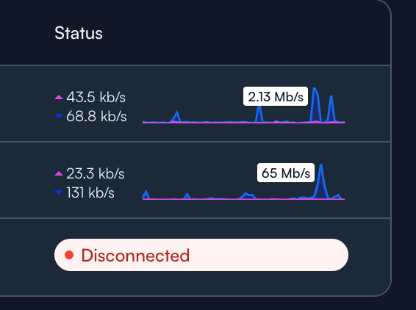
Task: Click the first row's small early spike
Action: (176, 117)
